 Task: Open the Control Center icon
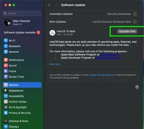tap(6, 102)
